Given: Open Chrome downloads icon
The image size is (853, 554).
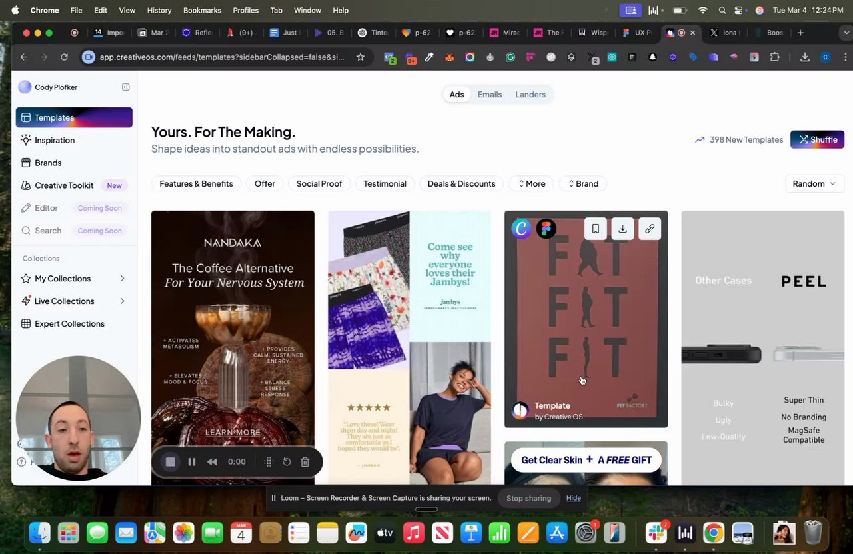Looking at the screenshot, I should point(805,57).
